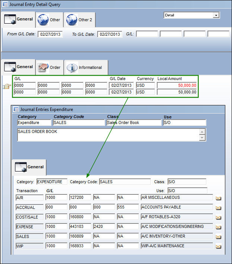Select envelope icon on A/C INVENTORY-OTHER row

(218, 237)
